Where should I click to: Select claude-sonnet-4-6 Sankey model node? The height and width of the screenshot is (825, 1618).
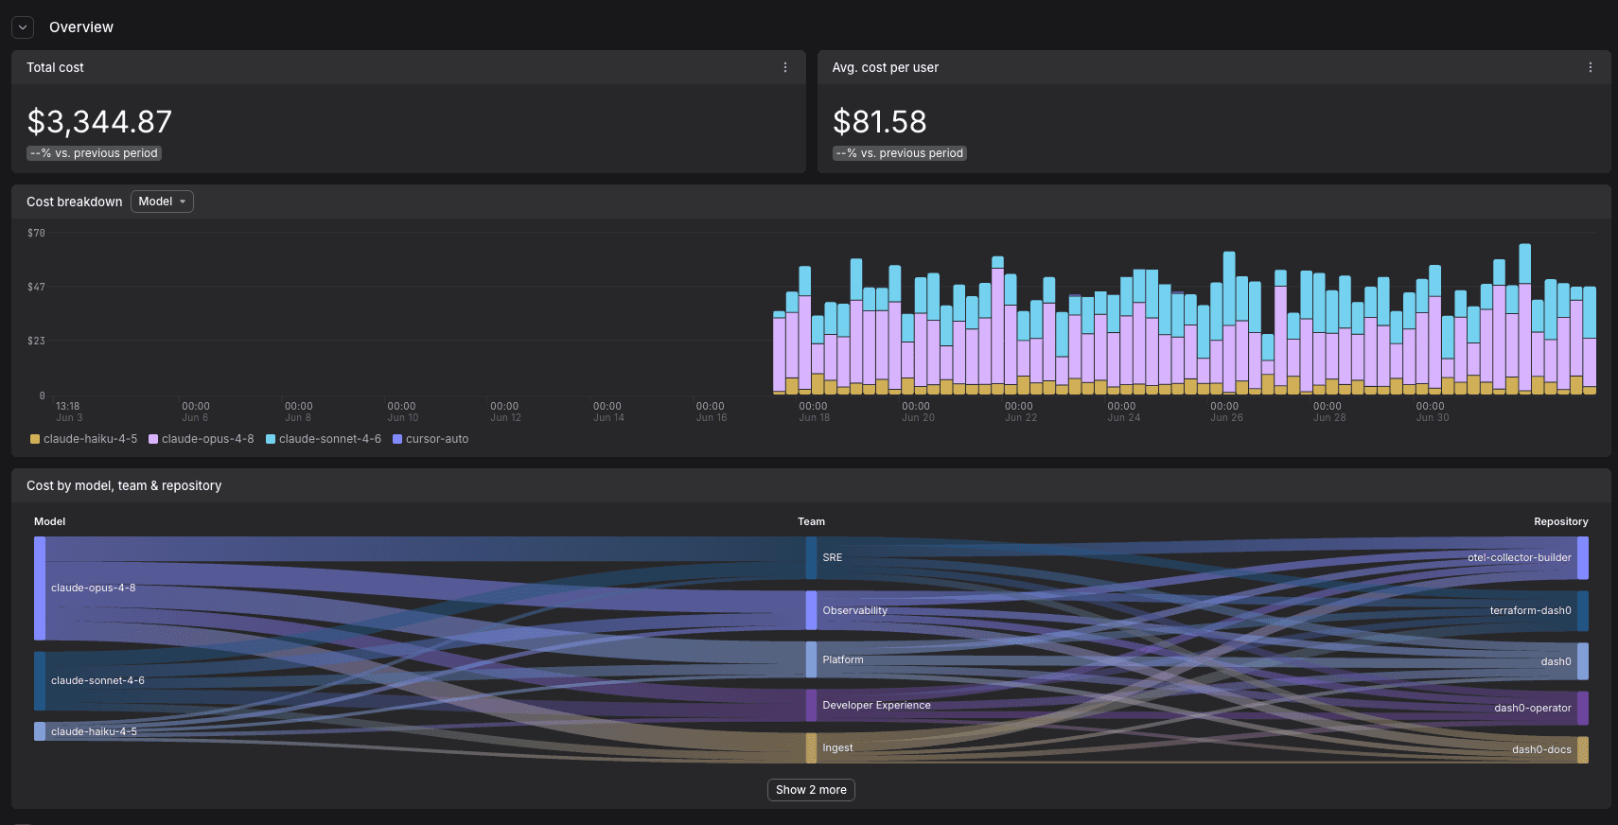(40, 681)
